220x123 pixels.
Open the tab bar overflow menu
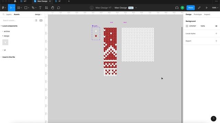coord(216,1)
